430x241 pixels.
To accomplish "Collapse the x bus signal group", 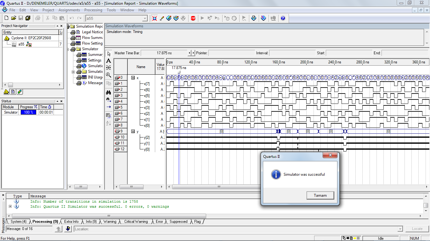I will click(x=133, y=78).
